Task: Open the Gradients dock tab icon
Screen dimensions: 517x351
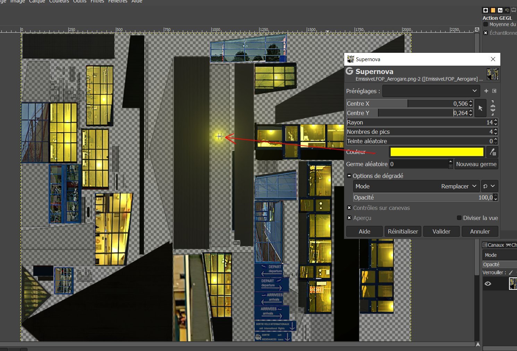Action: [x=493, y=10]
